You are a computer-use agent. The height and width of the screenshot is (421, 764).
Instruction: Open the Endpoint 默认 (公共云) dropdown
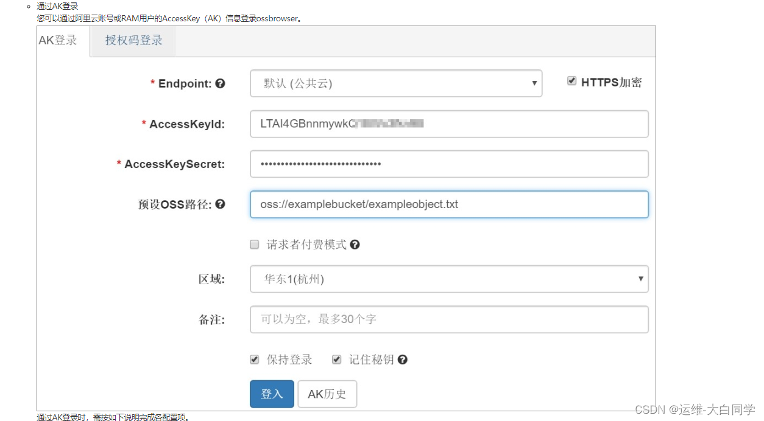pyautogui.click(x=396, y=83)
